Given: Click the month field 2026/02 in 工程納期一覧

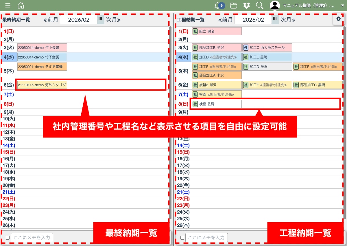Looking at the screenshot, I should coord(253,20).
